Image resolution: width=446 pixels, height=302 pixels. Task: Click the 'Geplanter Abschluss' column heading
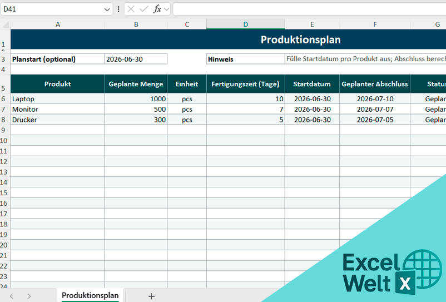(375, 84)
